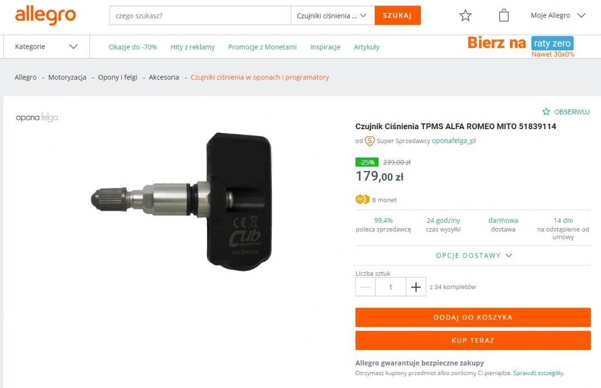Image resolution: width=601 pixels, height=388 pixels.
Task: Open favorites star icon in header
Action: 466,16
